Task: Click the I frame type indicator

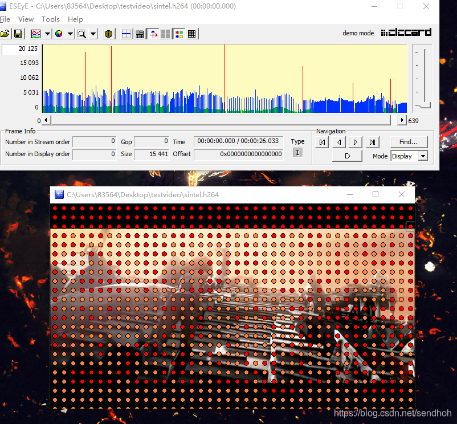Action: click(x=297, y=152)
